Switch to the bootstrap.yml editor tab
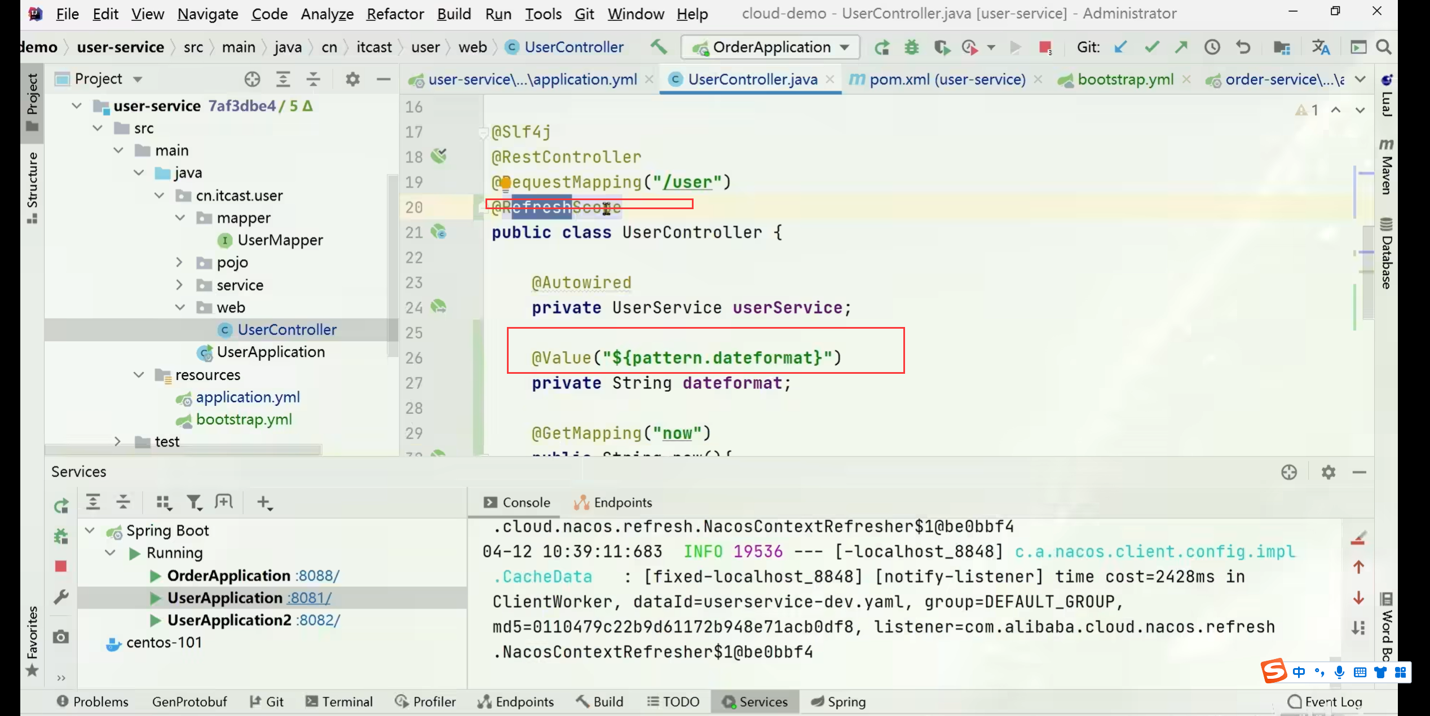The width and height of the screenshot is (1430, 716). pyautogui.click(x=1124, y=79)
